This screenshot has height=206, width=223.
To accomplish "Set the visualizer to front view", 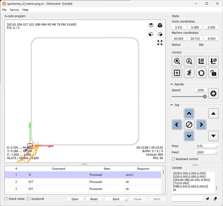I will (x=151, y=34).
